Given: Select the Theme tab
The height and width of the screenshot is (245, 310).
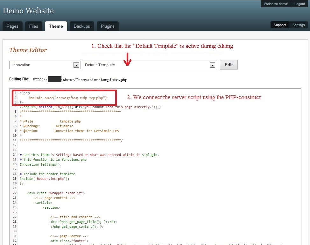Looking at the screenshot, I should [x=56, y=26].
